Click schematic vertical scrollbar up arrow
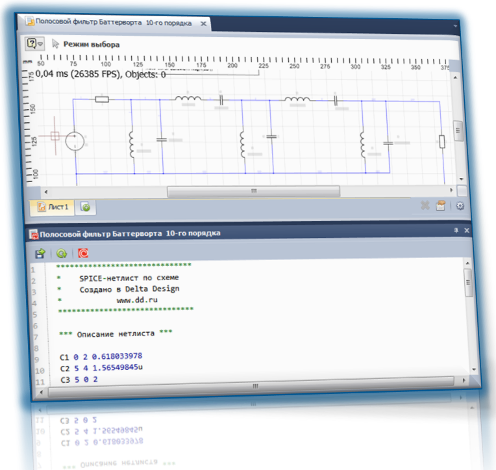This screenshot has height=470, width=496. [x=455, y=77]
